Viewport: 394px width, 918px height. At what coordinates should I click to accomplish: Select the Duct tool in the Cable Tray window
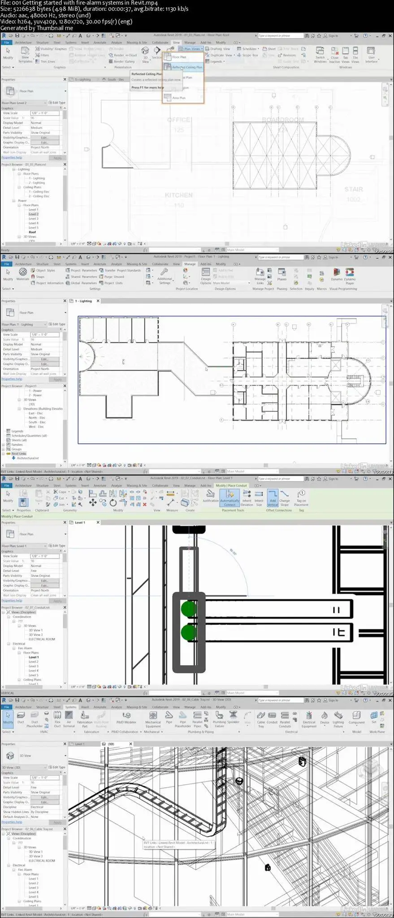pyautogui.click(x=21, y=717)
